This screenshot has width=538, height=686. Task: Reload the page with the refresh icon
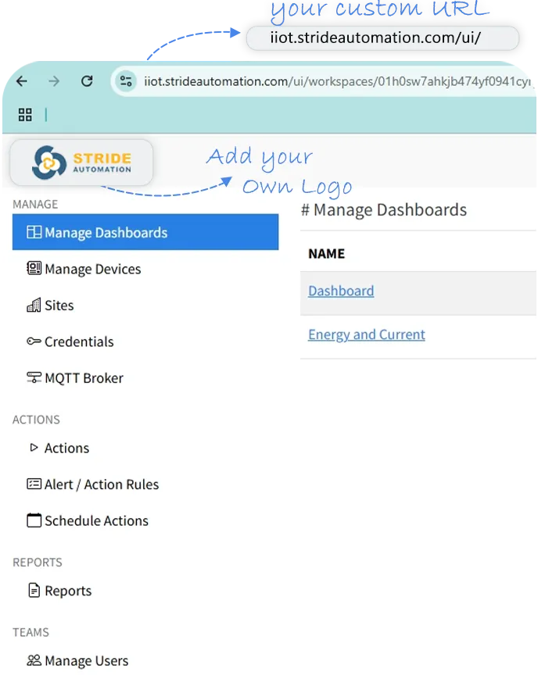87,81
